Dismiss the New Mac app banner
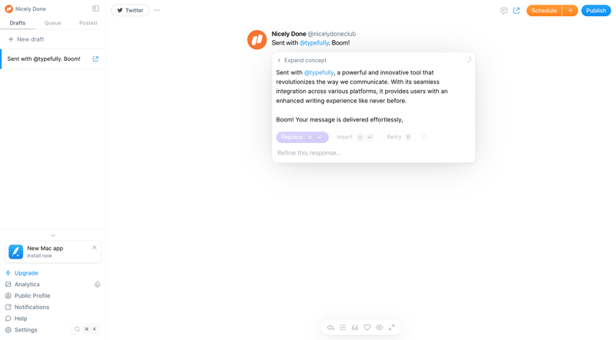Viewport: 616px width, 340px height. pos(95,248)
